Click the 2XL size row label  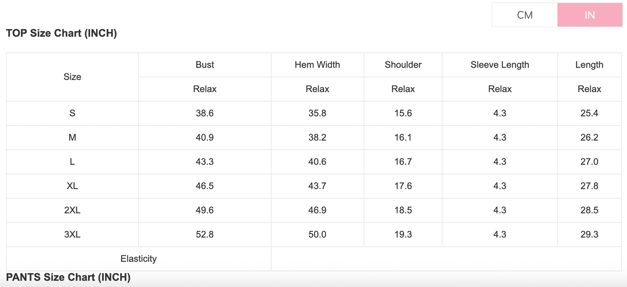pyautogui.click(x=72, y=210)
